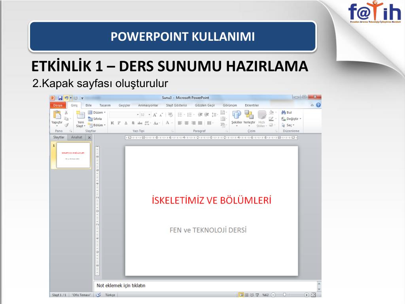
Task: Open the Tasarım ribbon tab
Action: [105, 105]
